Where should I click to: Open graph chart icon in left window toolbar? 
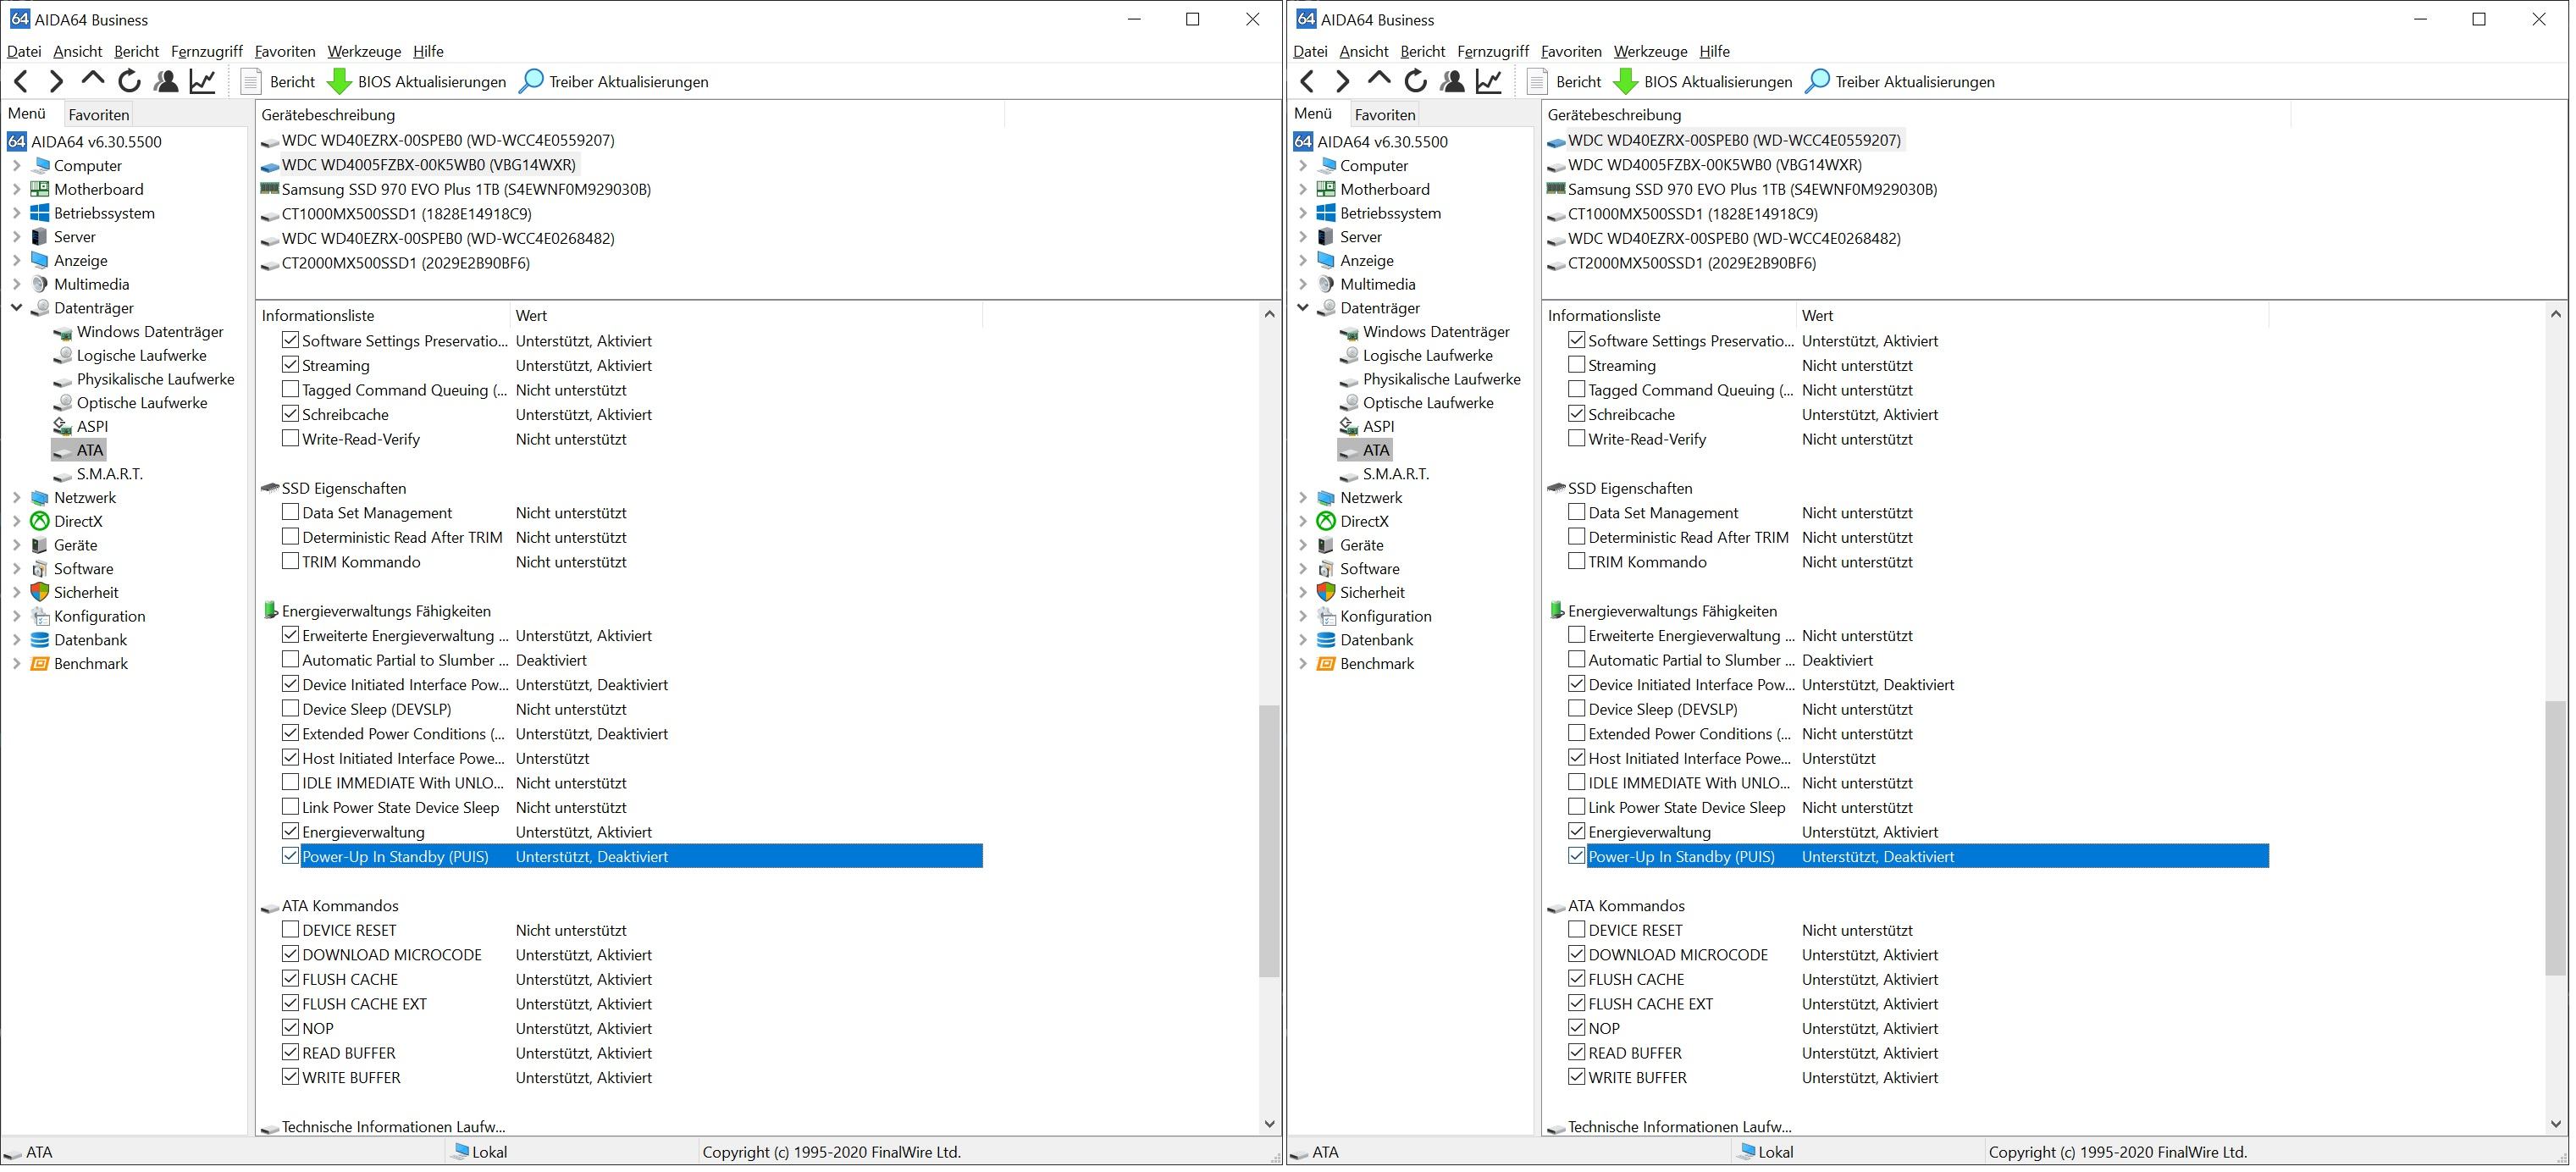pos(203,82)
